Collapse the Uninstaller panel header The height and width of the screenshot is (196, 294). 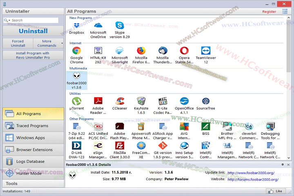coord(33,11)
